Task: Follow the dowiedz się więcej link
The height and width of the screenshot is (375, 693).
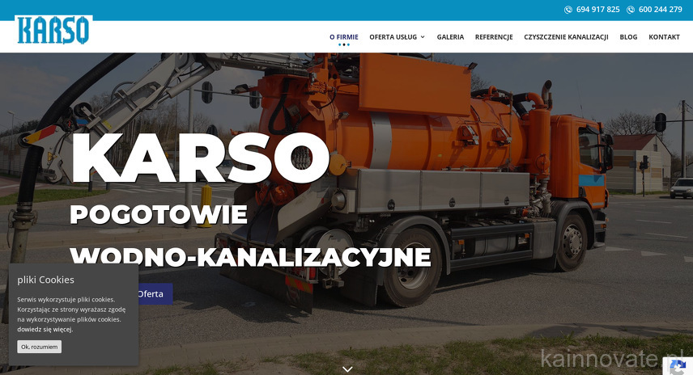Action: pyautogui.click(x=45, y=329)
